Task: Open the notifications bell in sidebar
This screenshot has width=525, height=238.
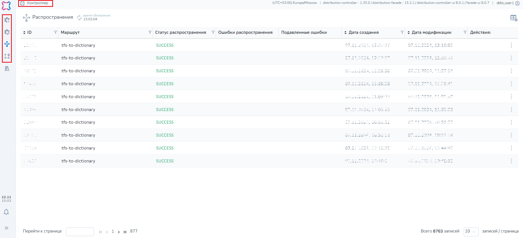Action: (6, 212)
